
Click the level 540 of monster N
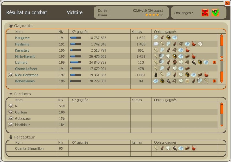(x=62, y=106)
